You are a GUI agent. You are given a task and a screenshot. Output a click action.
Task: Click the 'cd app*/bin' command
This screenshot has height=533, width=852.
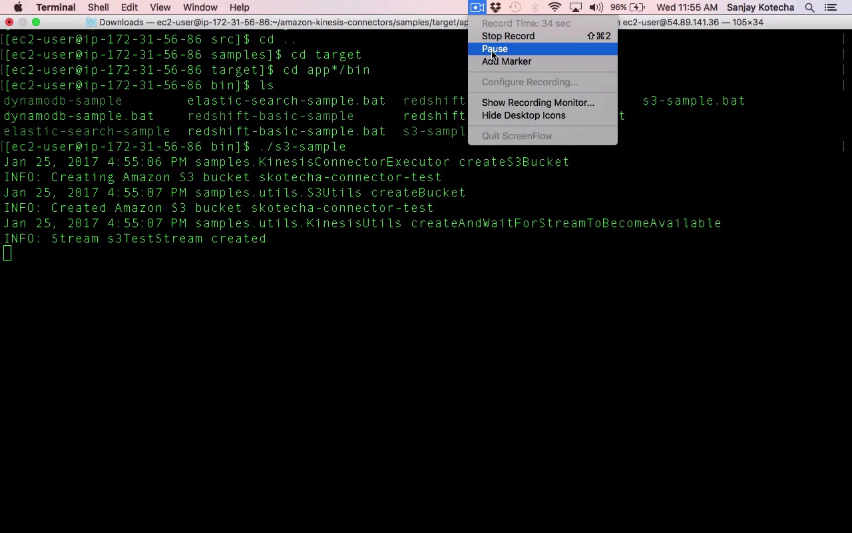[326, 70]
